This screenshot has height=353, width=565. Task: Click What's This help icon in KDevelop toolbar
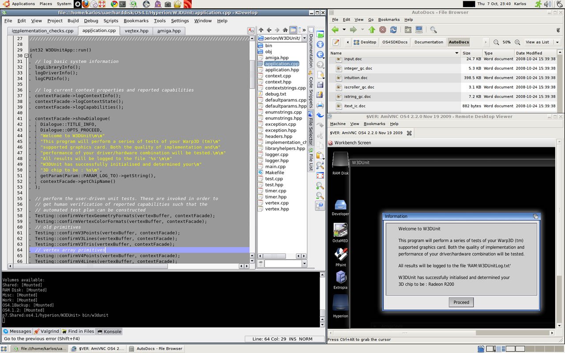(x=320, y=206)
